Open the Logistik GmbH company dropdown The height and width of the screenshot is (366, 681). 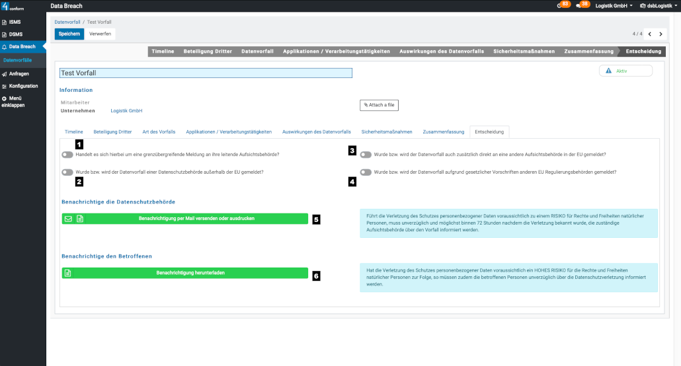point(614,6)
